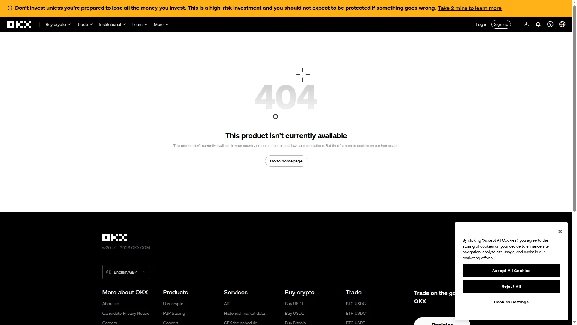Open the Buy Bitcoin link
Screen dimensions: 577x325
pos(295,323)
